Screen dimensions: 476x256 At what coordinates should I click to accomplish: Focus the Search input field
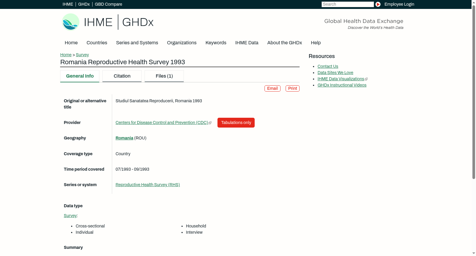pos(347,4)
